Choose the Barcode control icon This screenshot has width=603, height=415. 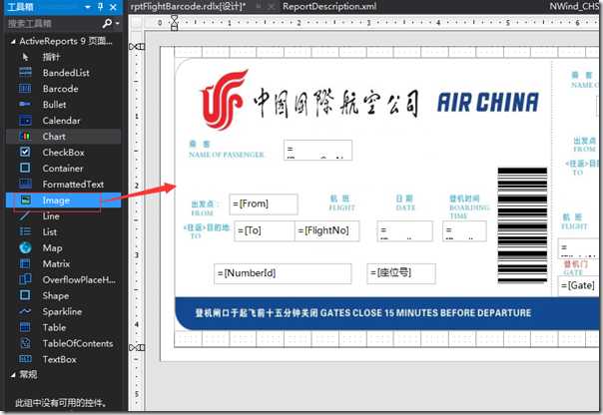[x=25, y=89]
